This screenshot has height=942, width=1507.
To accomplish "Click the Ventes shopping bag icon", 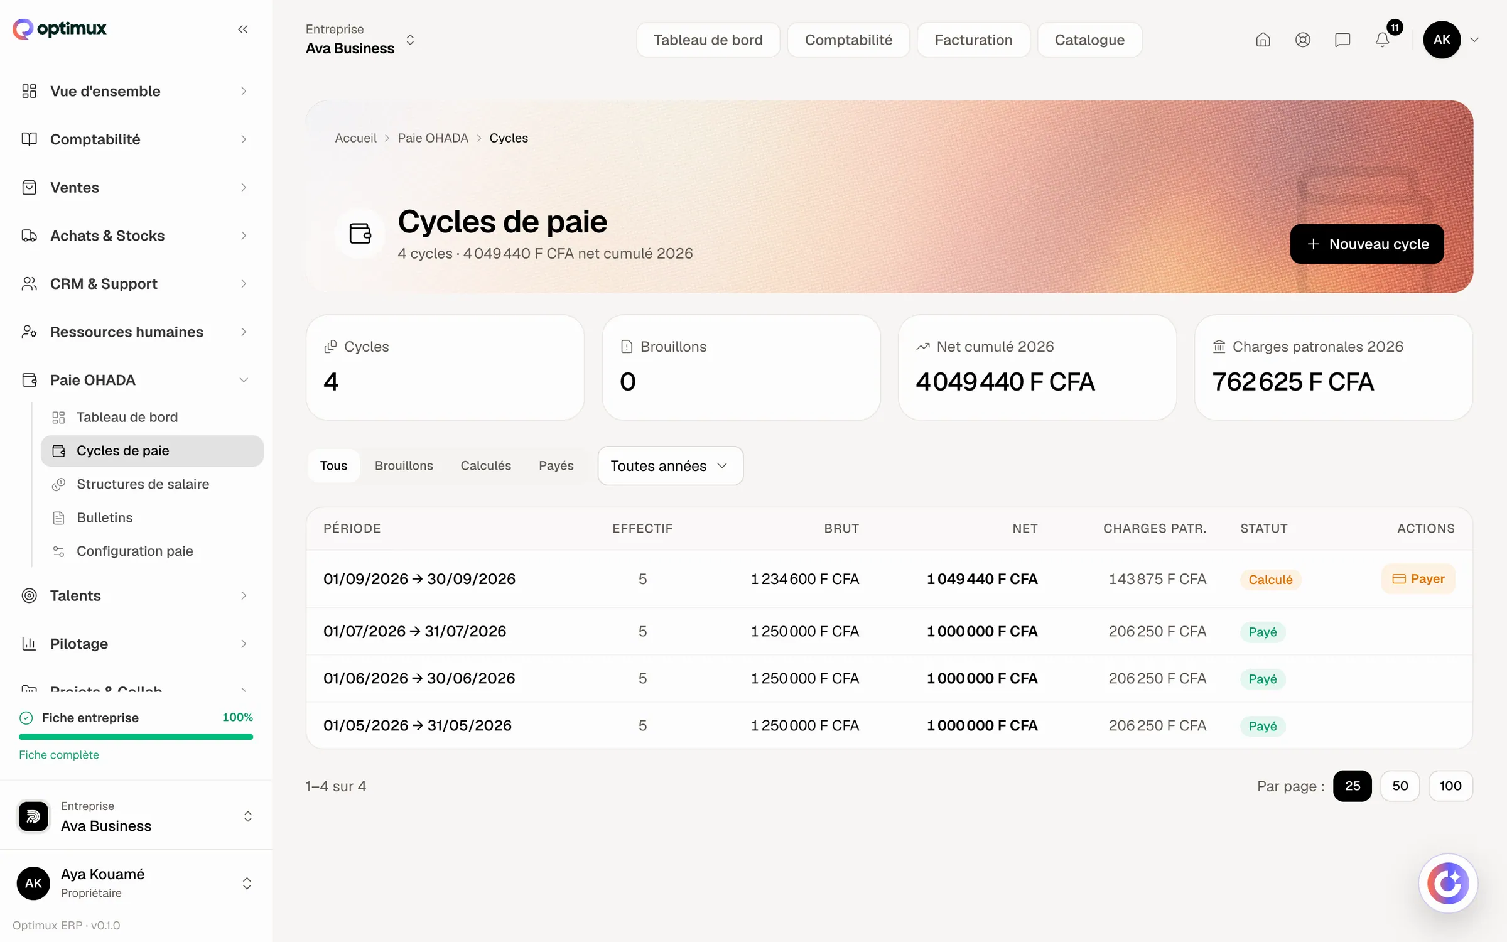I will click(29, 187).
